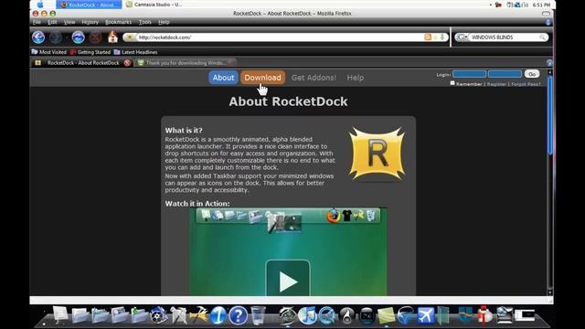
Task: Click the RocketDock taskbar window button
Action: tap(89, 5)
